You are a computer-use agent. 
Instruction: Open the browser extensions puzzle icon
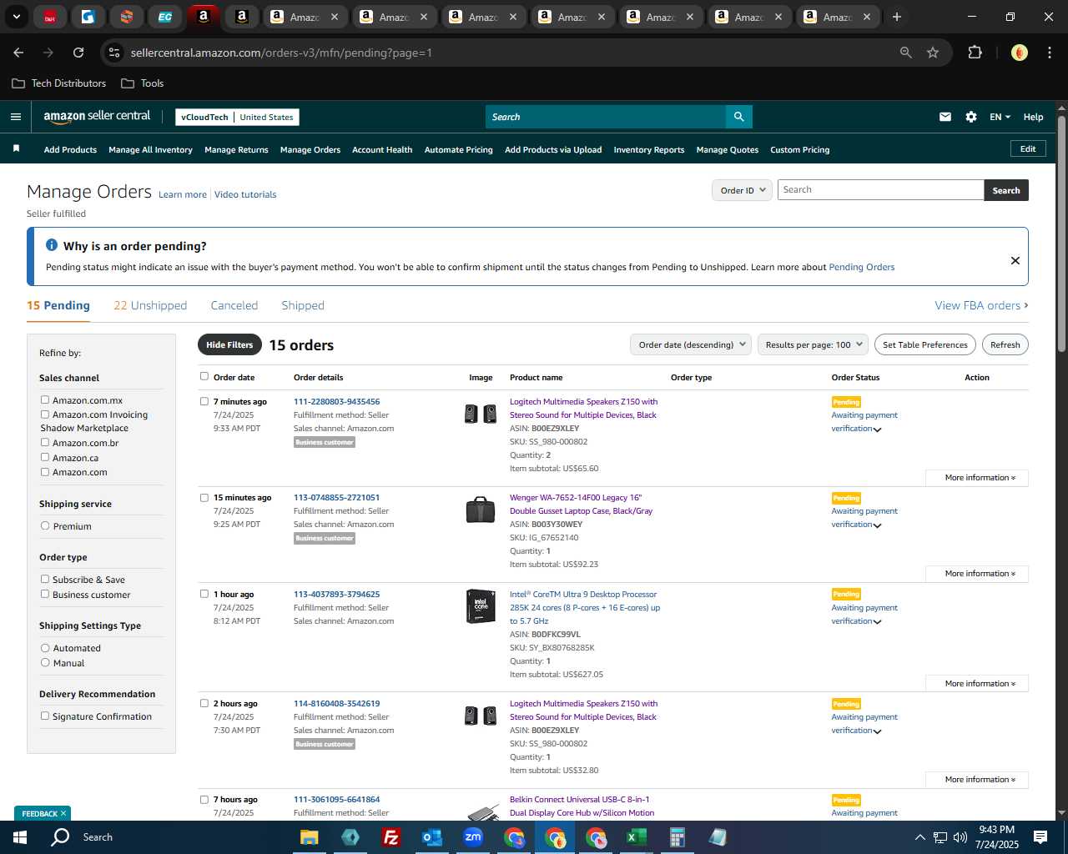(975, 53)
